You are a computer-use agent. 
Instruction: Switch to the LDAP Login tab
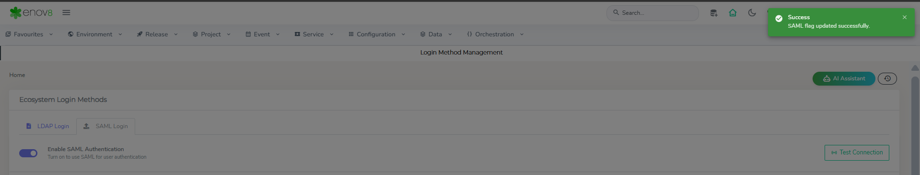coord(47,126)
